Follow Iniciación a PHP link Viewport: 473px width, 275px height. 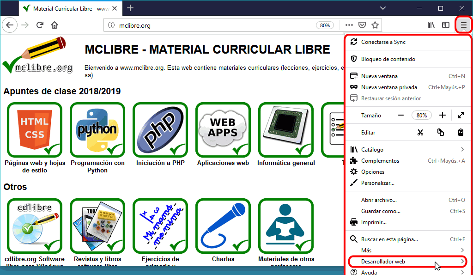(x=160, y=163)
